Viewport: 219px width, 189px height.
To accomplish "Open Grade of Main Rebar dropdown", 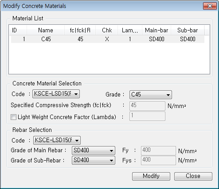I will click(x=94, y=150).
